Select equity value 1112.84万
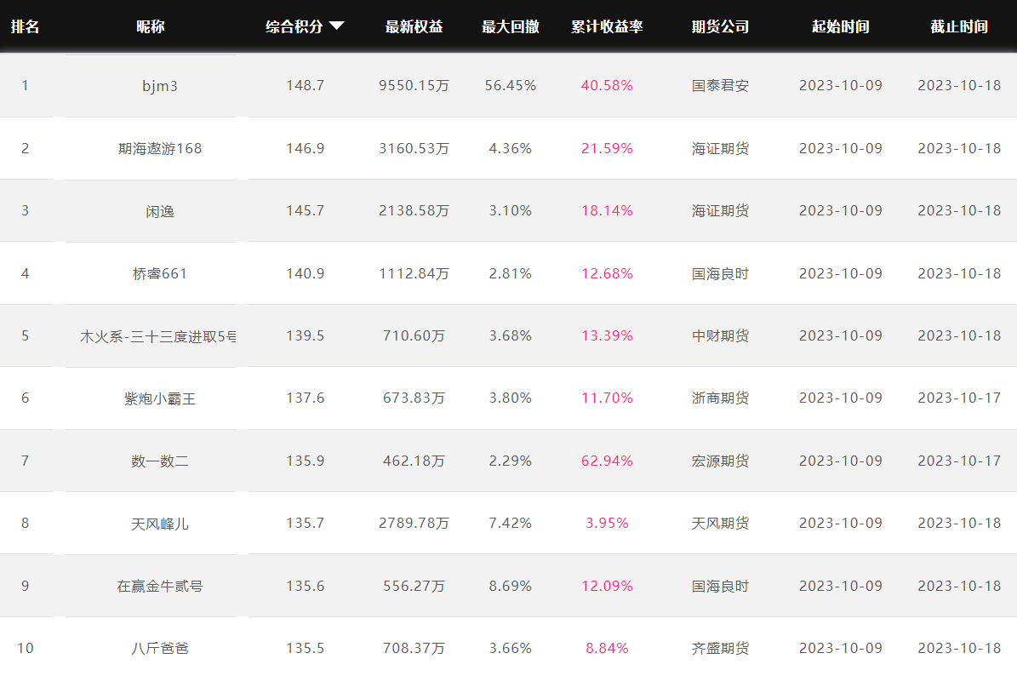1017x676 pixels. [414, 274]
